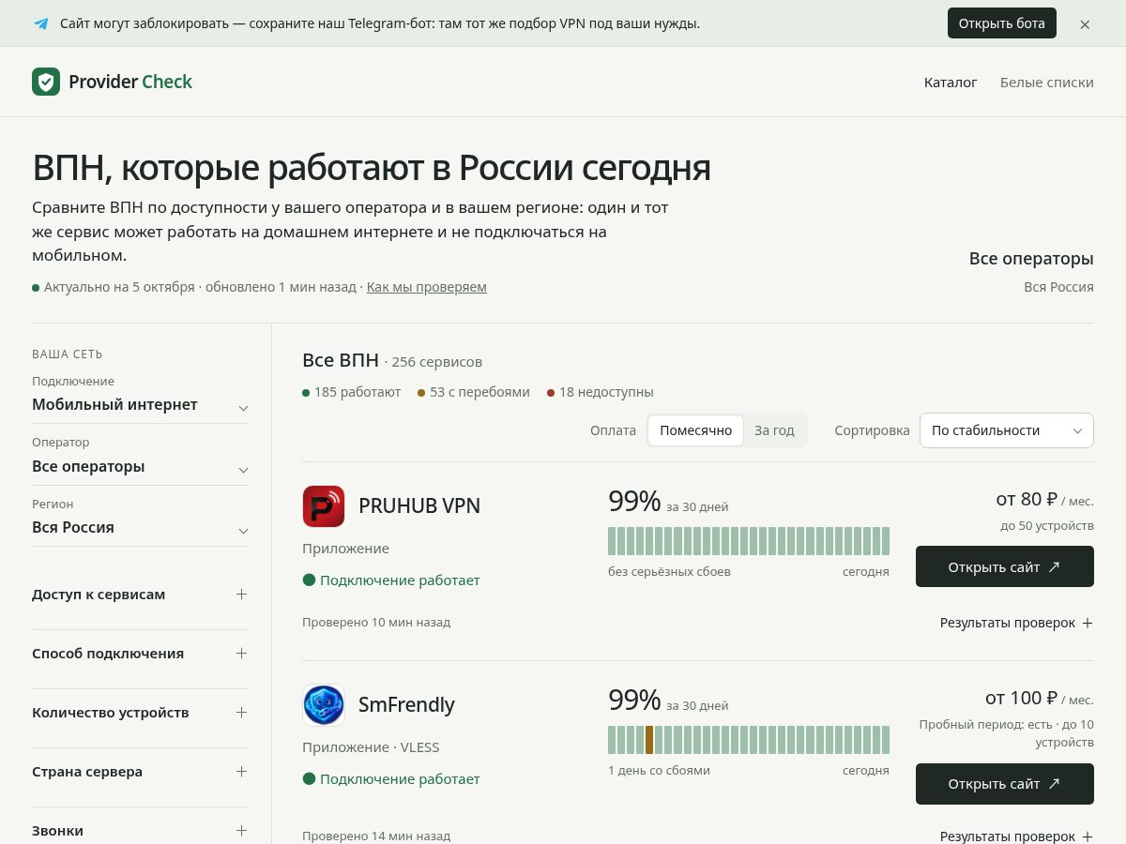Filter by 185 работают status

352,392
